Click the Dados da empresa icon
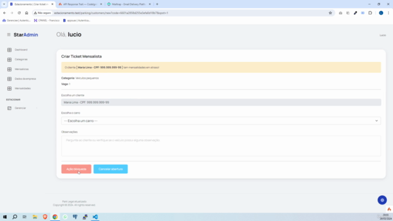This screenshot has width=393, height=221. coord(9,79)
